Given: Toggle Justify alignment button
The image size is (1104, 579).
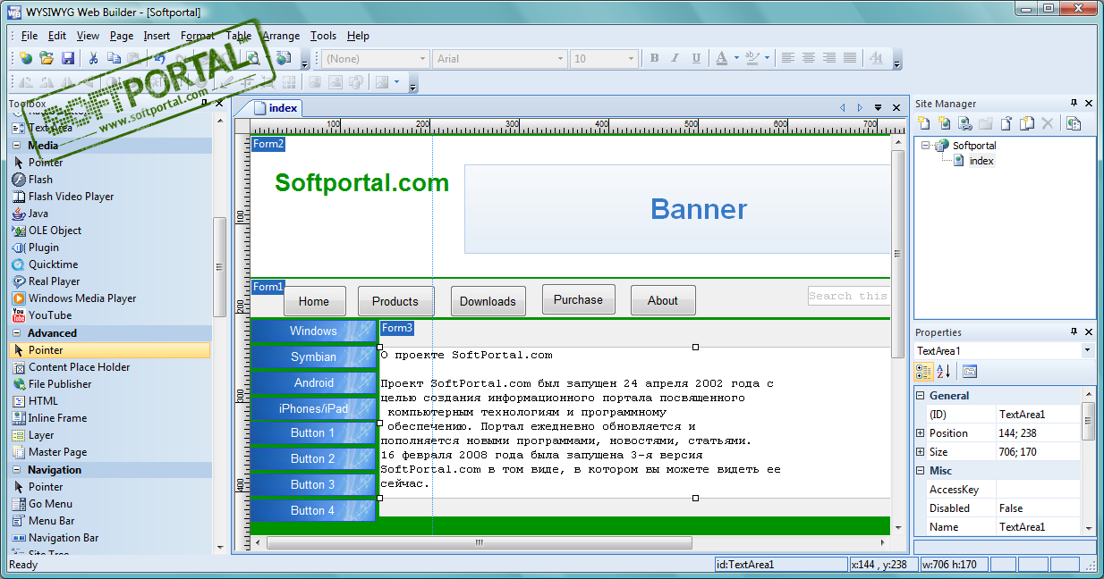Looking at the screenshot, I should (850, 58).
